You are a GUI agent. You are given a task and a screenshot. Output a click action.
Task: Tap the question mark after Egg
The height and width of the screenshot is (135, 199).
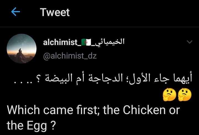pyautogui.click(x=54, y=125)
